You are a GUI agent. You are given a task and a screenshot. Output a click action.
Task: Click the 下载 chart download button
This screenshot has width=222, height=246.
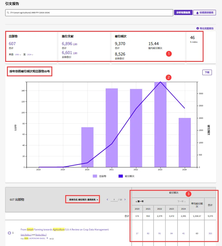tap(207, 73)
